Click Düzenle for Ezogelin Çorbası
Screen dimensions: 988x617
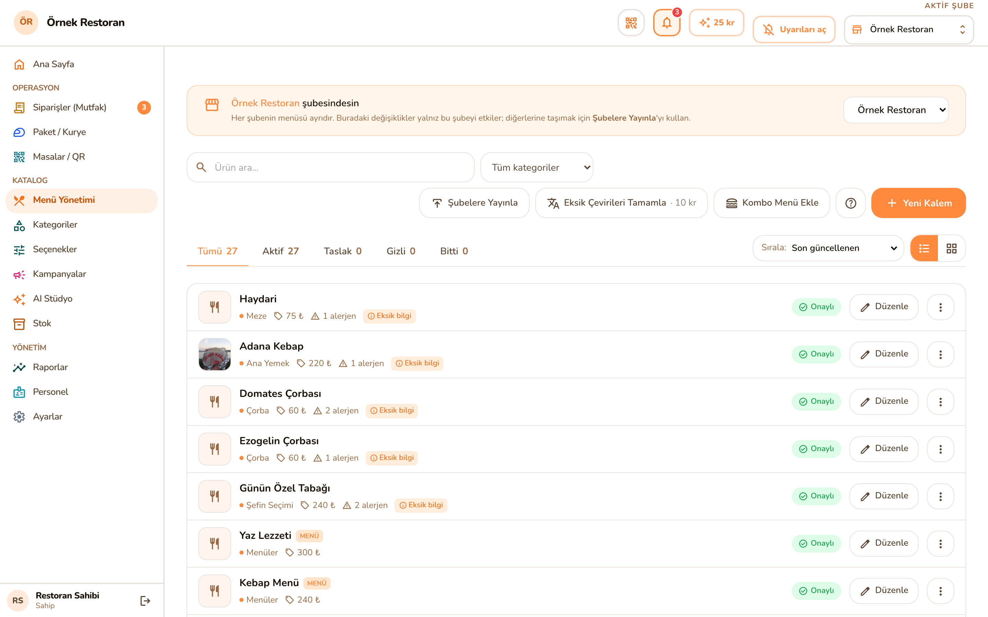click(x=883, y=449)
